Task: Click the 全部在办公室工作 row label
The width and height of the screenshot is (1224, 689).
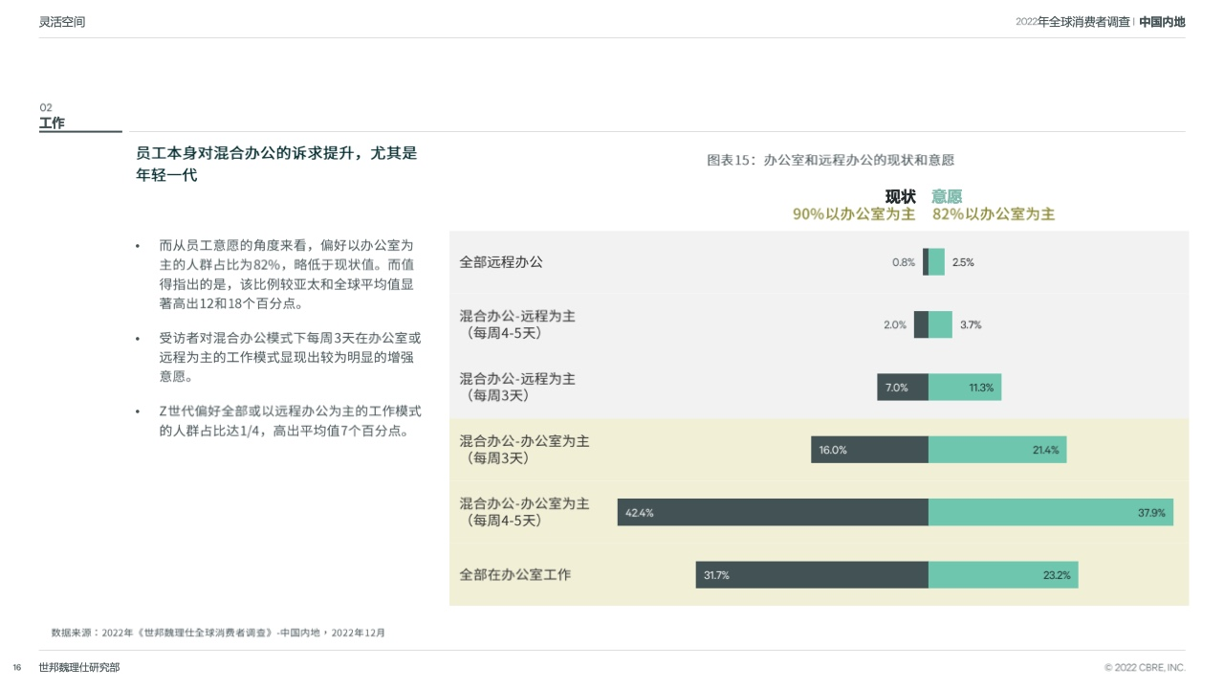Action: [515, 575]
